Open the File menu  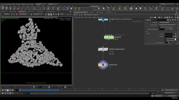[x=2, y=4]
